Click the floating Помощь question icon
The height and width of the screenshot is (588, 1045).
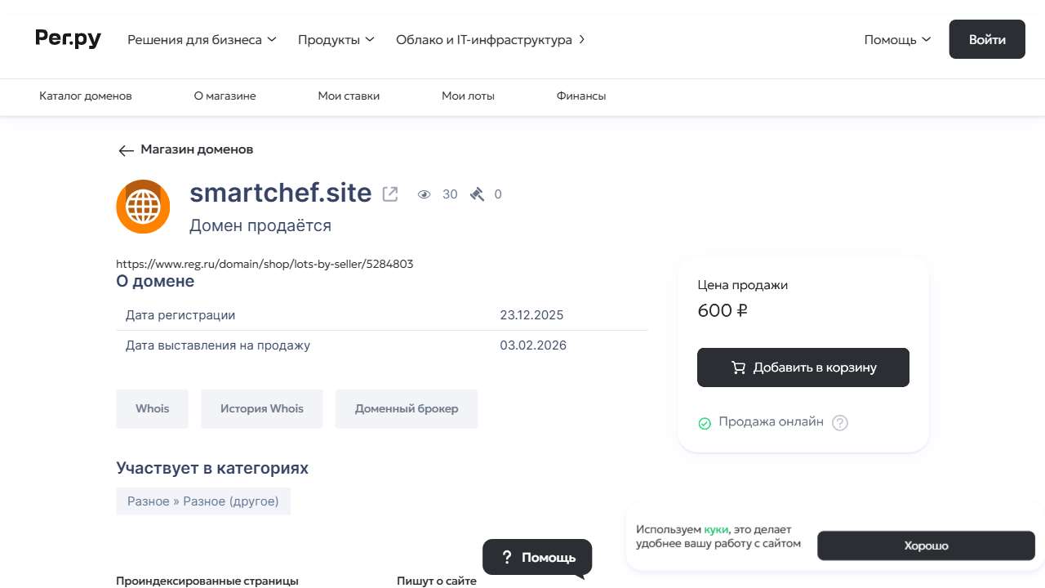(x=507, y=557)
